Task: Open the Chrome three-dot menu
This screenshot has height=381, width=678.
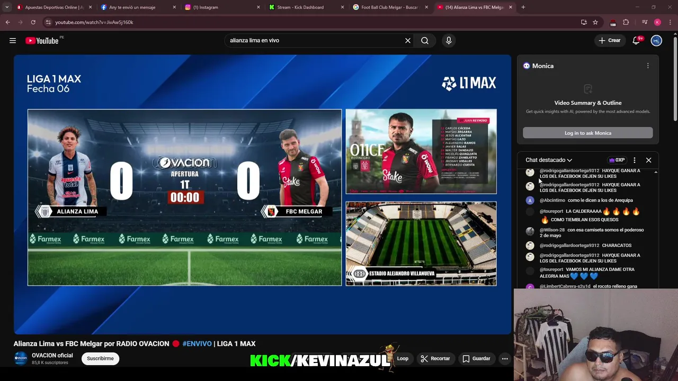Action: click(671, 22)
